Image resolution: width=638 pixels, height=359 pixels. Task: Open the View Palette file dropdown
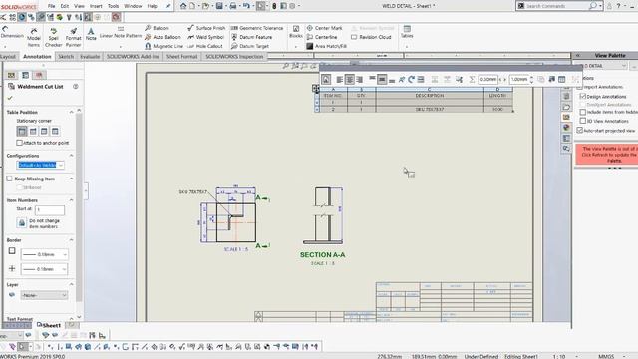point(624,66)
